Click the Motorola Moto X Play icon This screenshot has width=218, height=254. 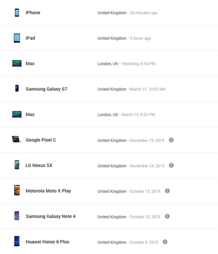17,190
